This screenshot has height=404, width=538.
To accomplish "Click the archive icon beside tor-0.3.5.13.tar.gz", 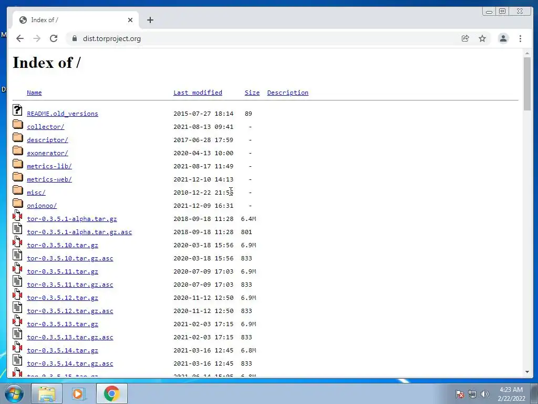I will click(x=17, y=320).
